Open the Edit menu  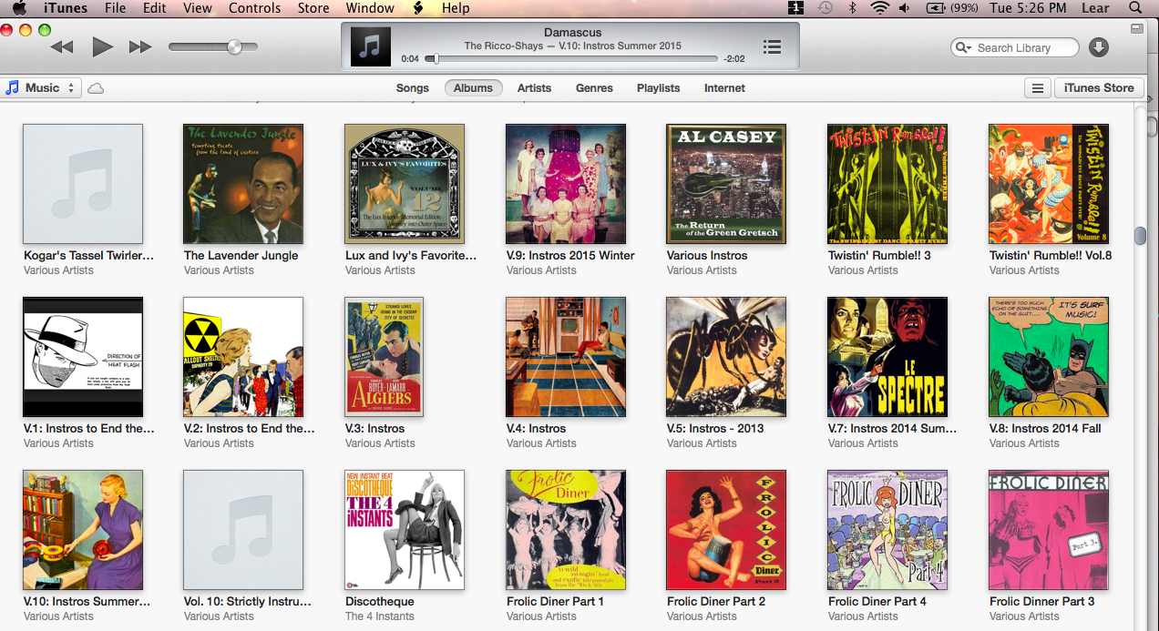pyautogui.click(x=155, y=8)
